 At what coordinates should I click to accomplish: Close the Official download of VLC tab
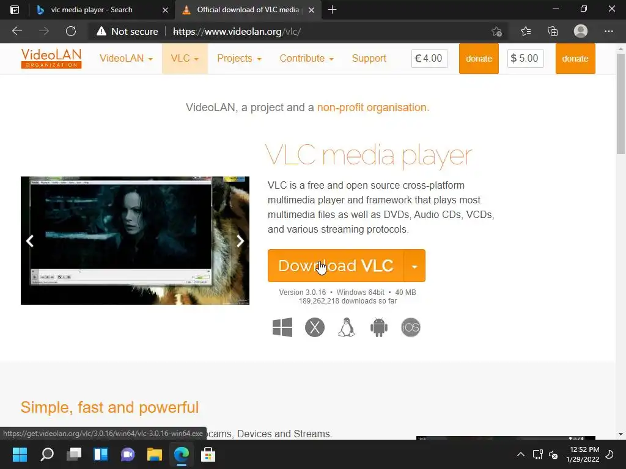coord(312,10)
